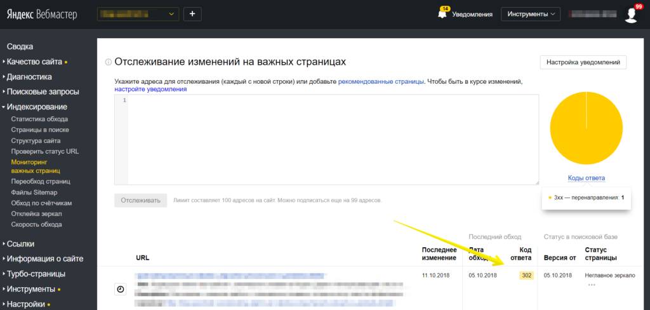Open Страницы в поиске
The width and height of the screenshot is (650, 310).
click(40, 130)
